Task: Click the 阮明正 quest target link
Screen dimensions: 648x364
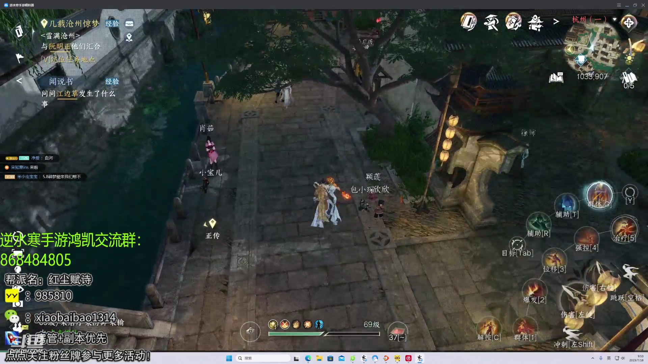Action: click(60, 47)
